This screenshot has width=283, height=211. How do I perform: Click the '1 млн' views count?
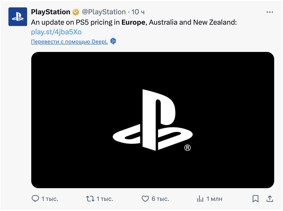tap(214, 199)
